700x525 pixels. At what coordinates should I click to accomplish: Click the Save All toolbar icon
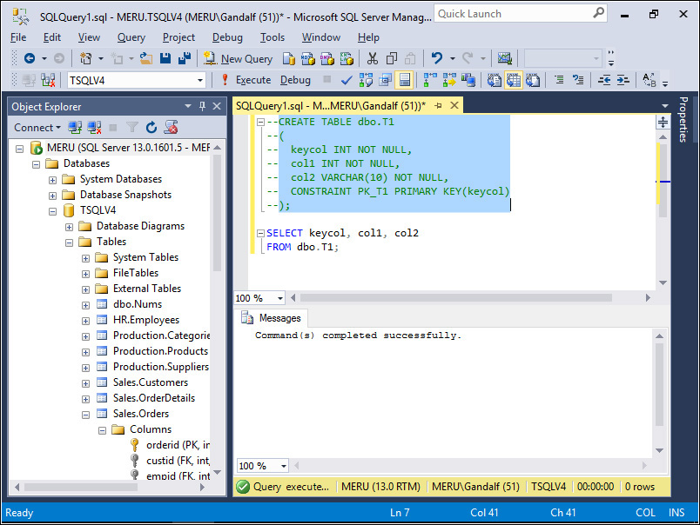pos(184,58)
